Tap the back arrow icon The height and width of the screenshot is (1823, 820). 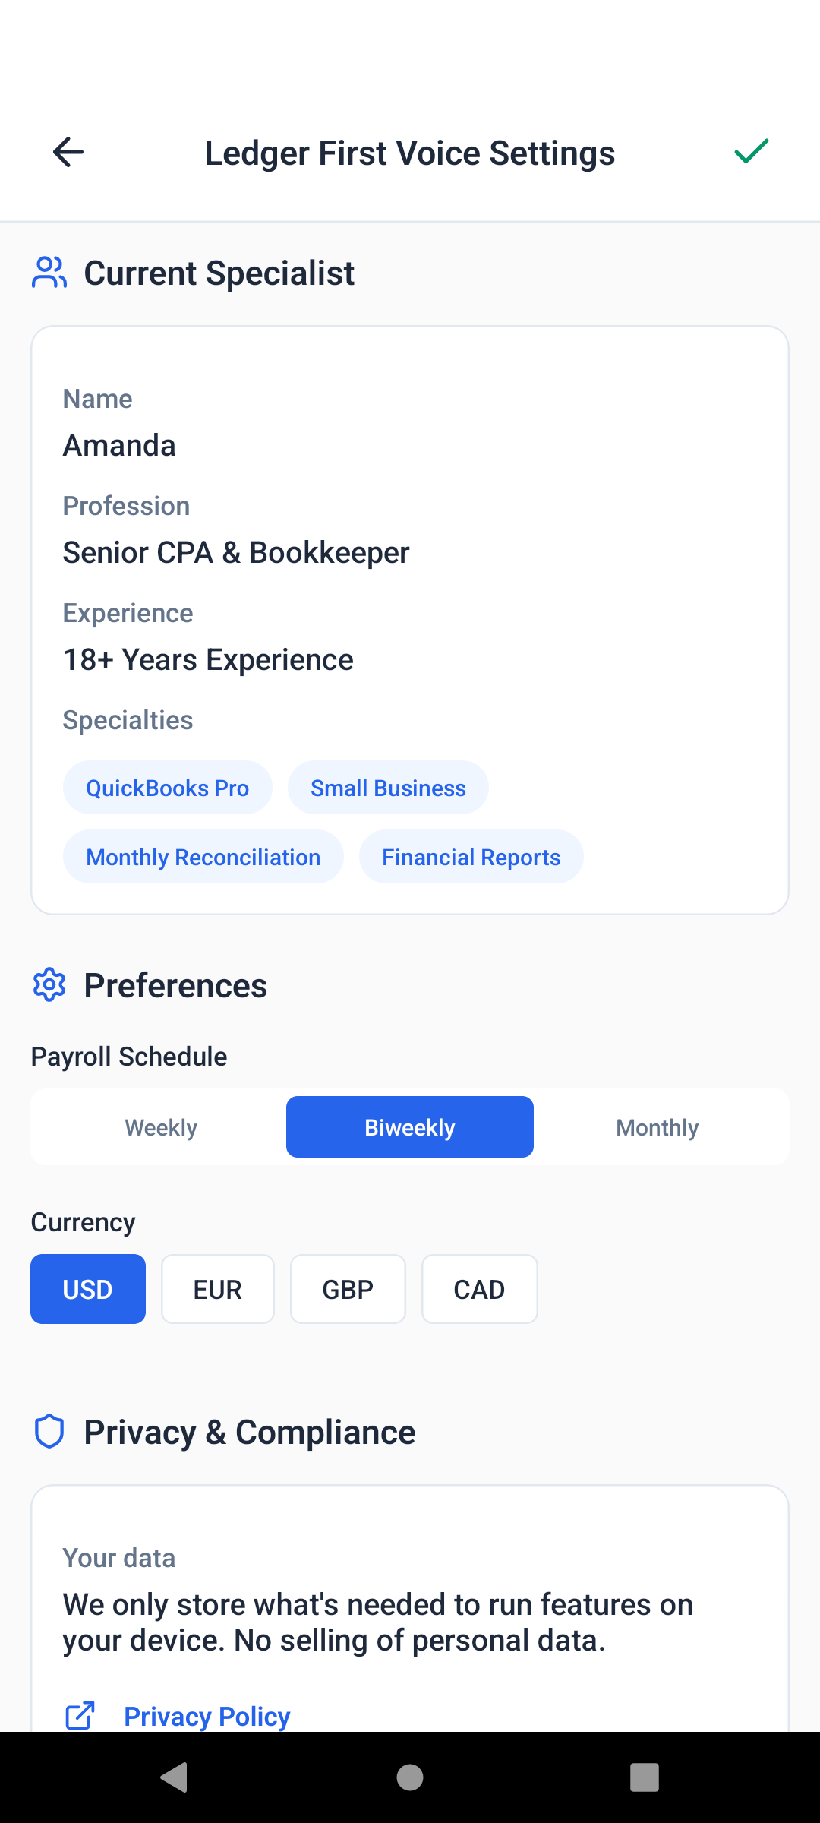tap(68, 152)
